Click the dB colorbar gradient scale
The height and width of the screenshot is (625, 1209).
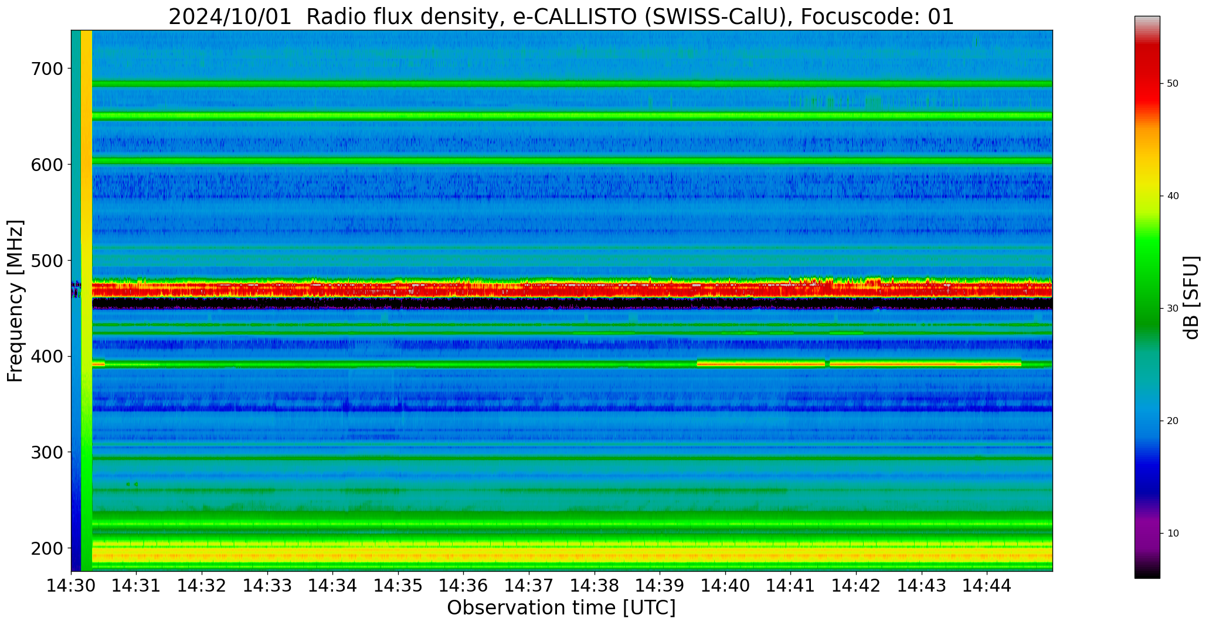pyautogui.click(x=1147, y=297)
